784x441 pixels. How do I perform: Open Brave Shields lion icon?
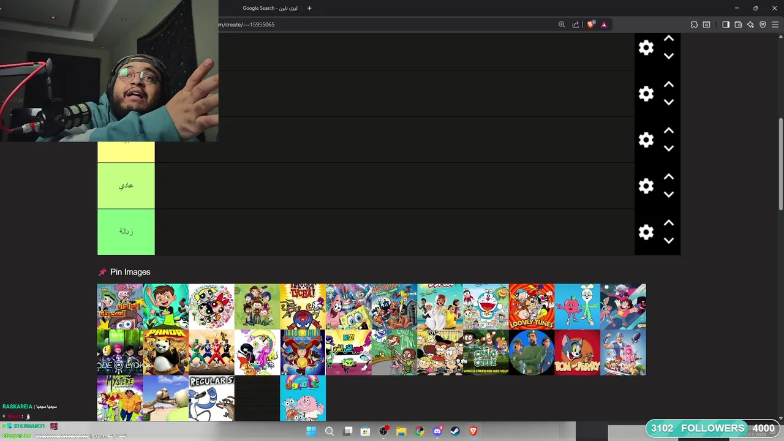[x=590, y=24]
